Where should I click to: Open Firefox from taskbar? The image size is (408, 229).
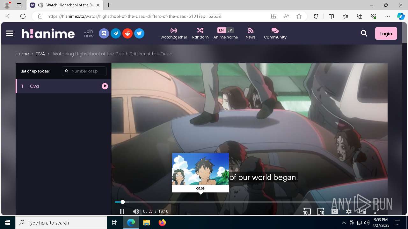pyautogui.click(x=162, y=223)
